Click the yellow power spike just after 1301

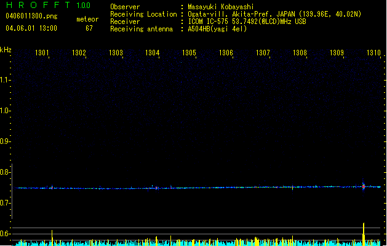pos(52,238)
